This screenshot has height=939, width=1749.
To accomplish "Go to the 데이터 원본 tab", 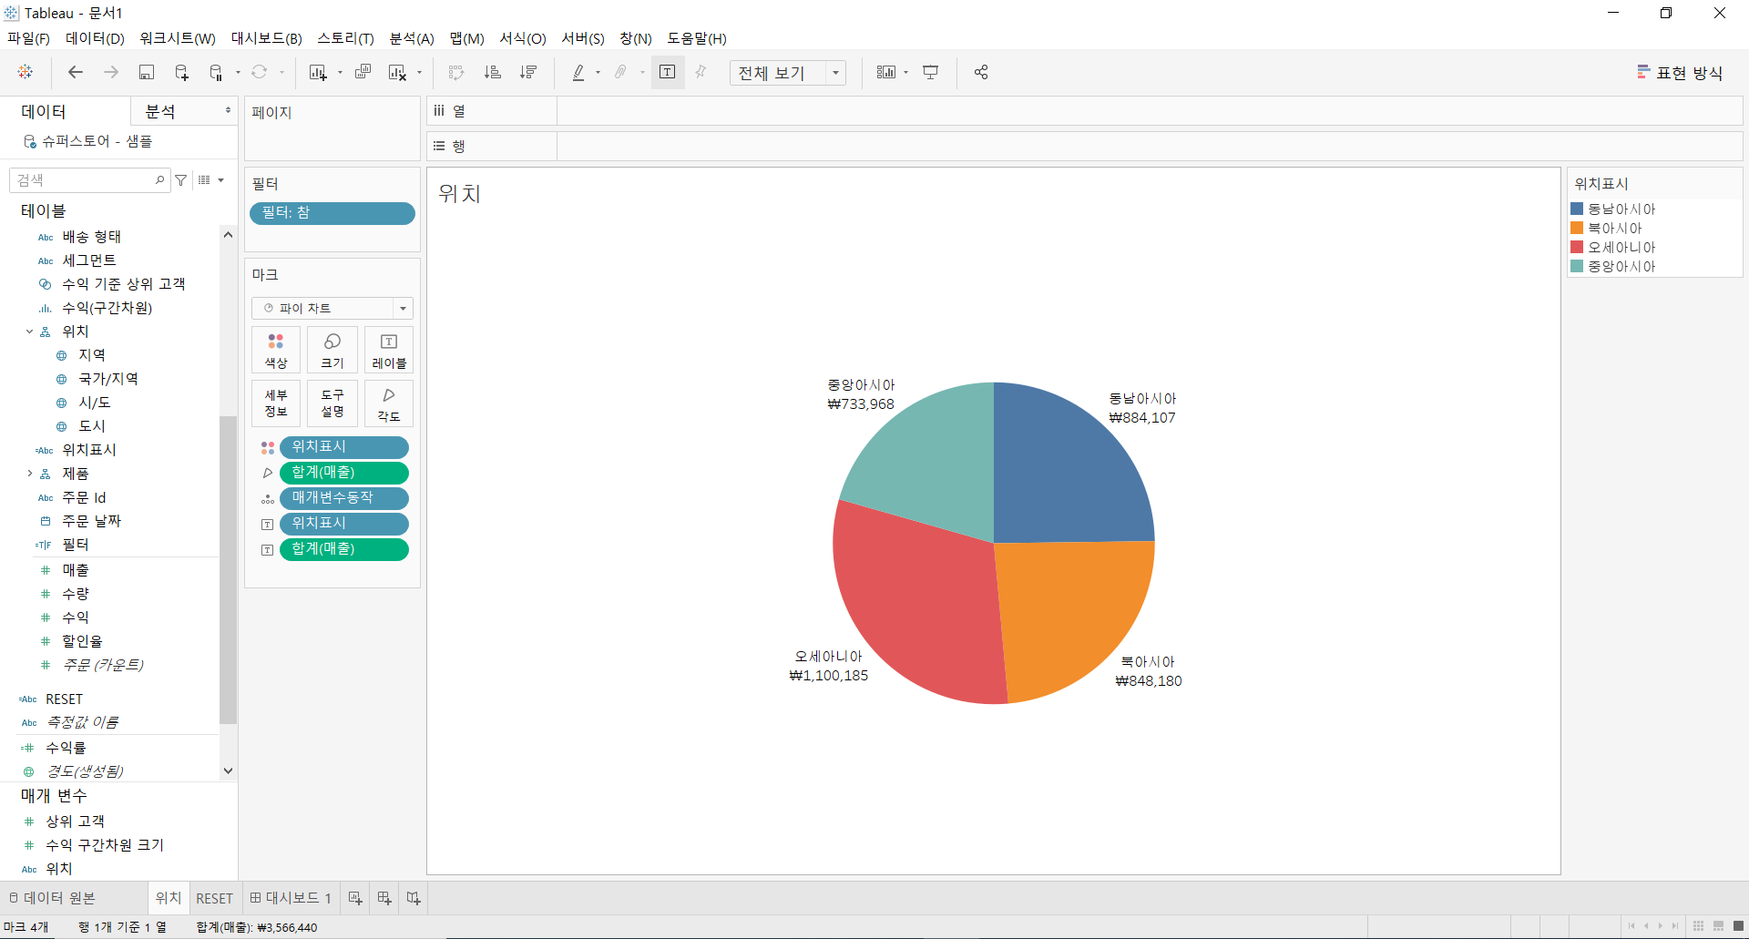I will tap(52, 898).
